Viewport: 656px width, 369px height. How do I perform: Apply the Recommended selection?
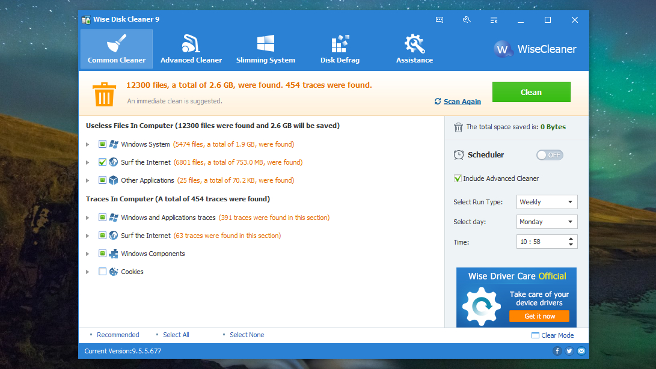point(118,335)
